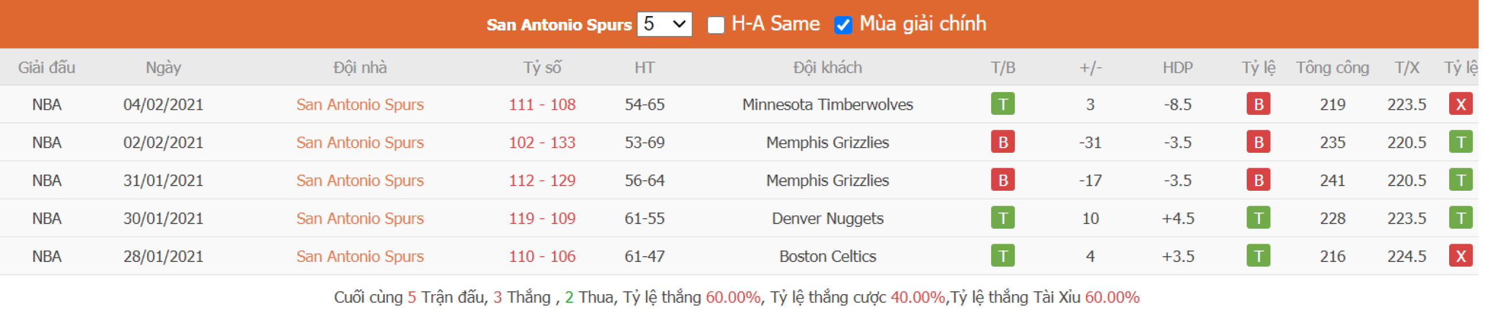1490x316 pixels.
Task: Click green T result badge for Boston Celtics game
Action: pyautogui.click(x=1002, y=256)
